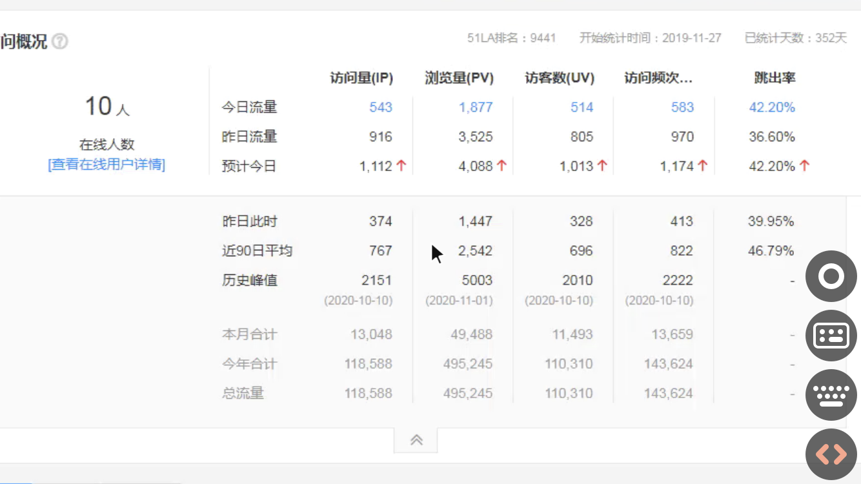Click the red up arrow beside predicted IP 1,112
This screenshot has width=861, height=484.
(x=401, y=166)
